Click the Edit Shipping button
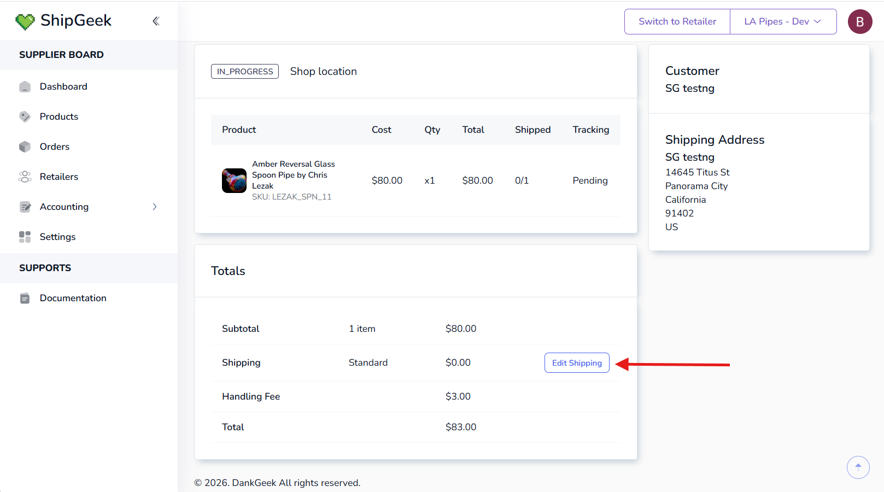 pyautogui.click(x=577, y=363)
